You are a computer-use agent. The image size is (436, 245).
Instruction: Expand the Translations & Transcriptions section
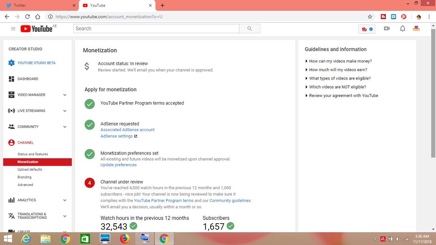point(65,216)
